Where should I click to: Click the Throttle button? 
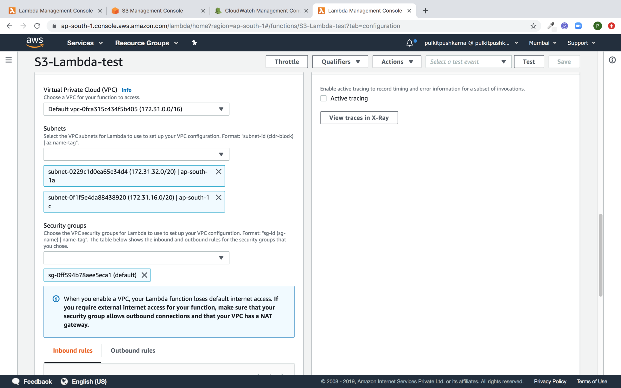(286, 62)
